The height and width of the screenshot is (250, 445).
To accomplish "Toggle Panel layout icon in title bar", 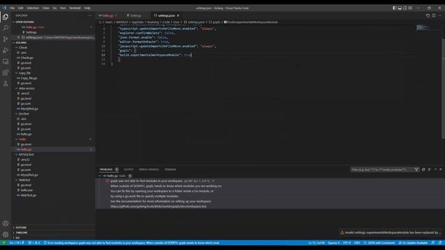I will click(x=400, y=8).
